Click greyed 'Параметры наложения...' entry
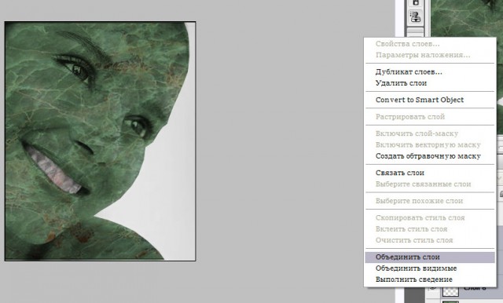The image size is (503, 303). (x=430, y=55)
